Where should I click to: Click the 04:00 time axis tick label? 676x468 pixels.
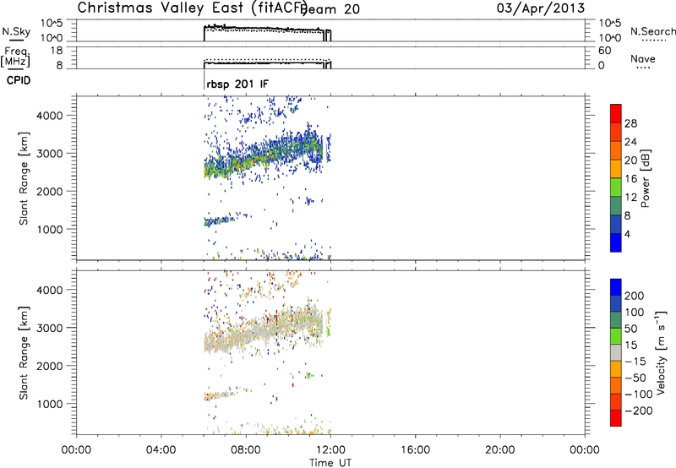pyautogui.click(x=161, y=450)
